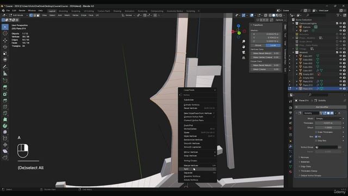Open the Modifiers wrench properties tab
The image size is (348, 196).
[x=290, y=146]
